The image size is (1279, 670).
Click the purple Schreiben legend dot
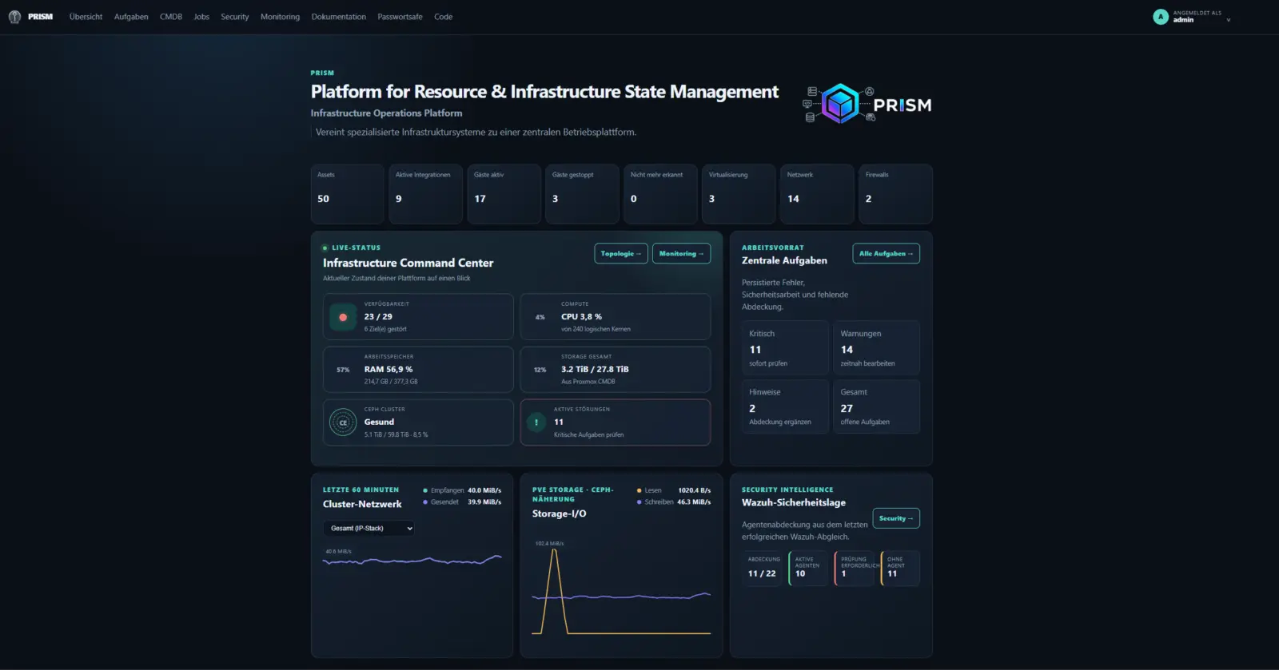639,502
